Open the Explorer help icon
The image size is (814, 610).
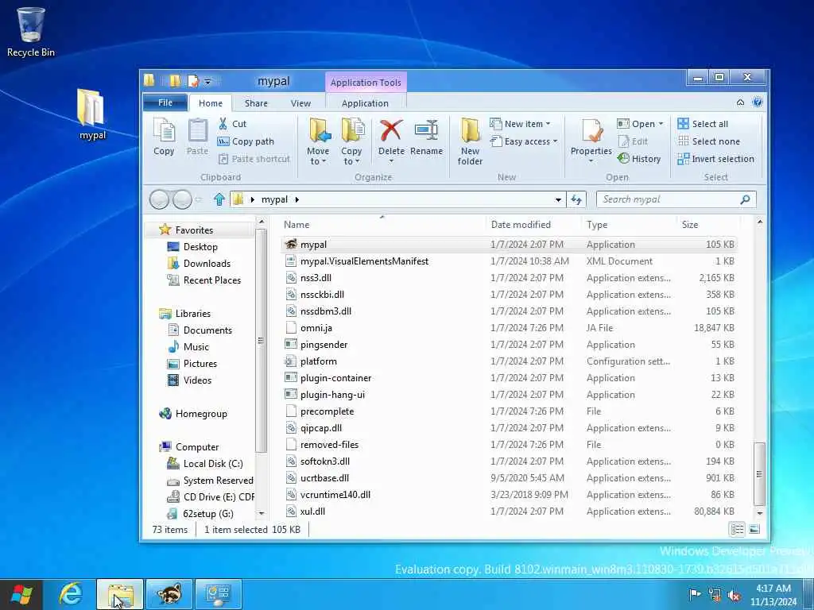(758, 102)
